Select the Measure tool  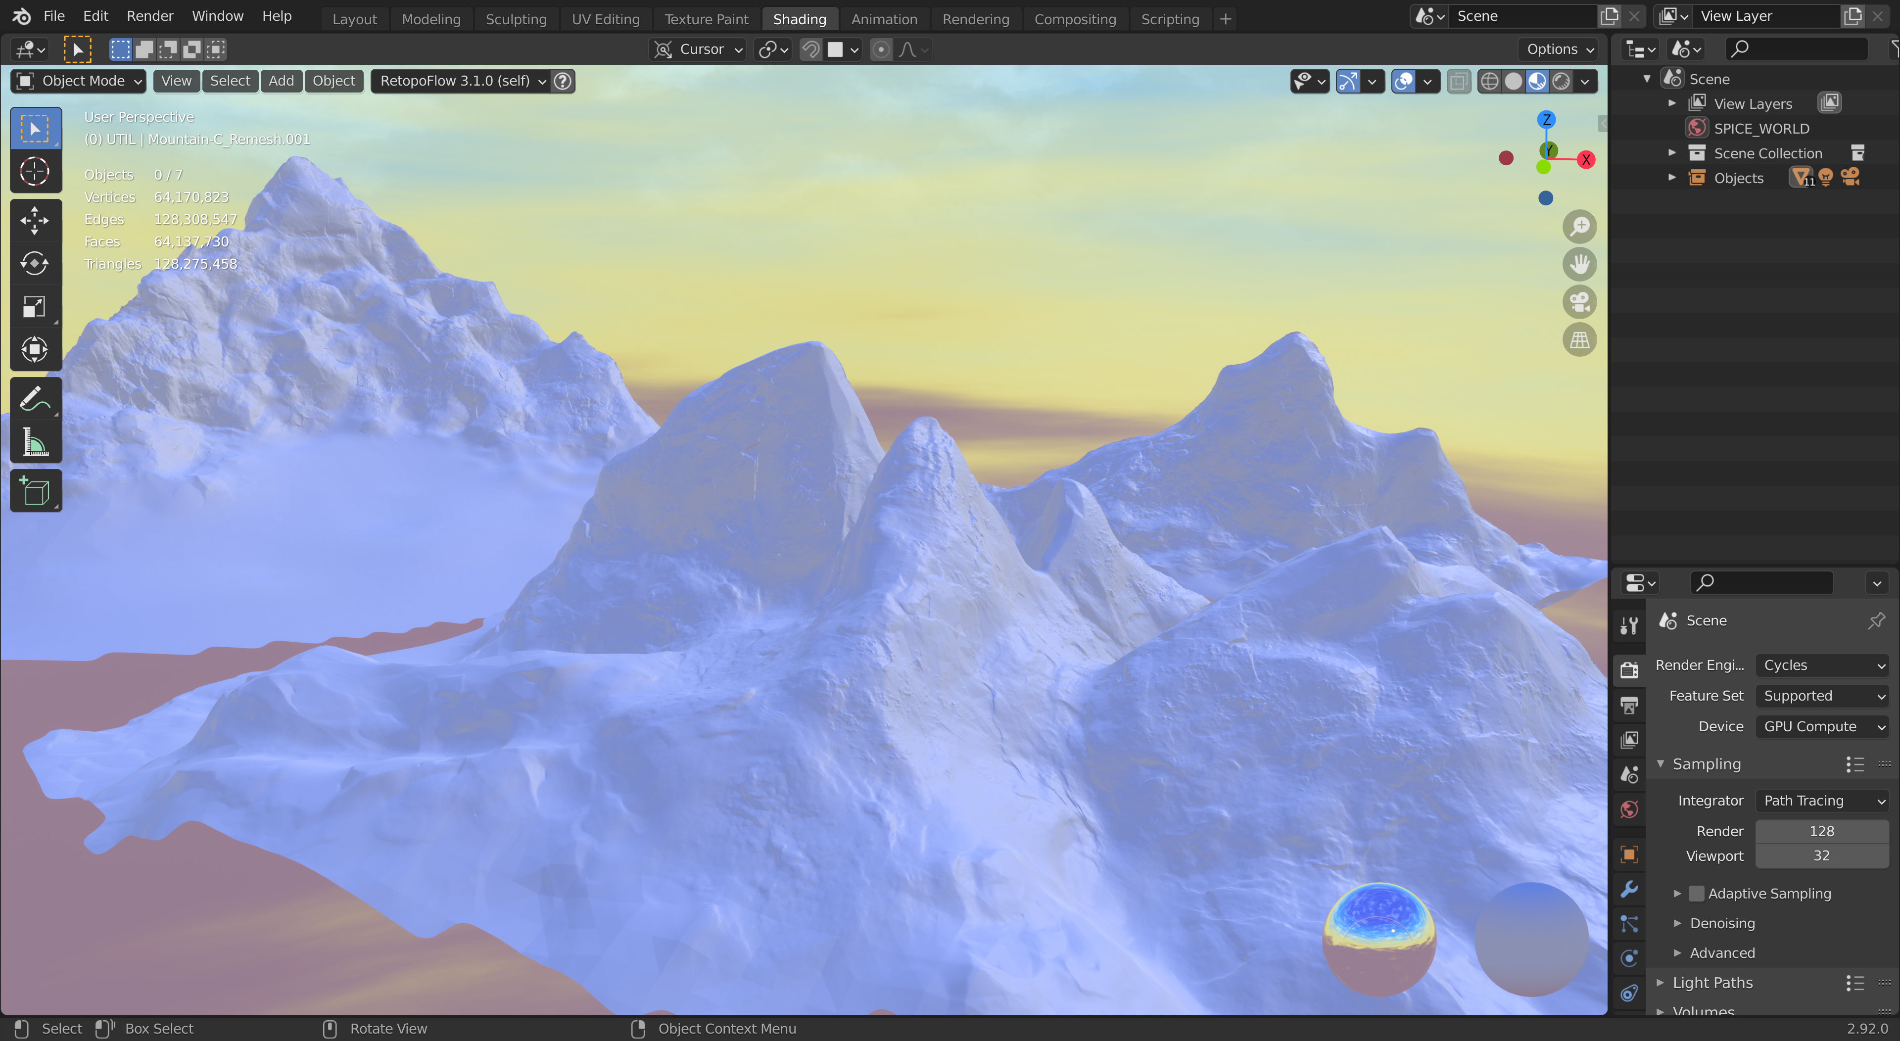click(x=34, y=443)
